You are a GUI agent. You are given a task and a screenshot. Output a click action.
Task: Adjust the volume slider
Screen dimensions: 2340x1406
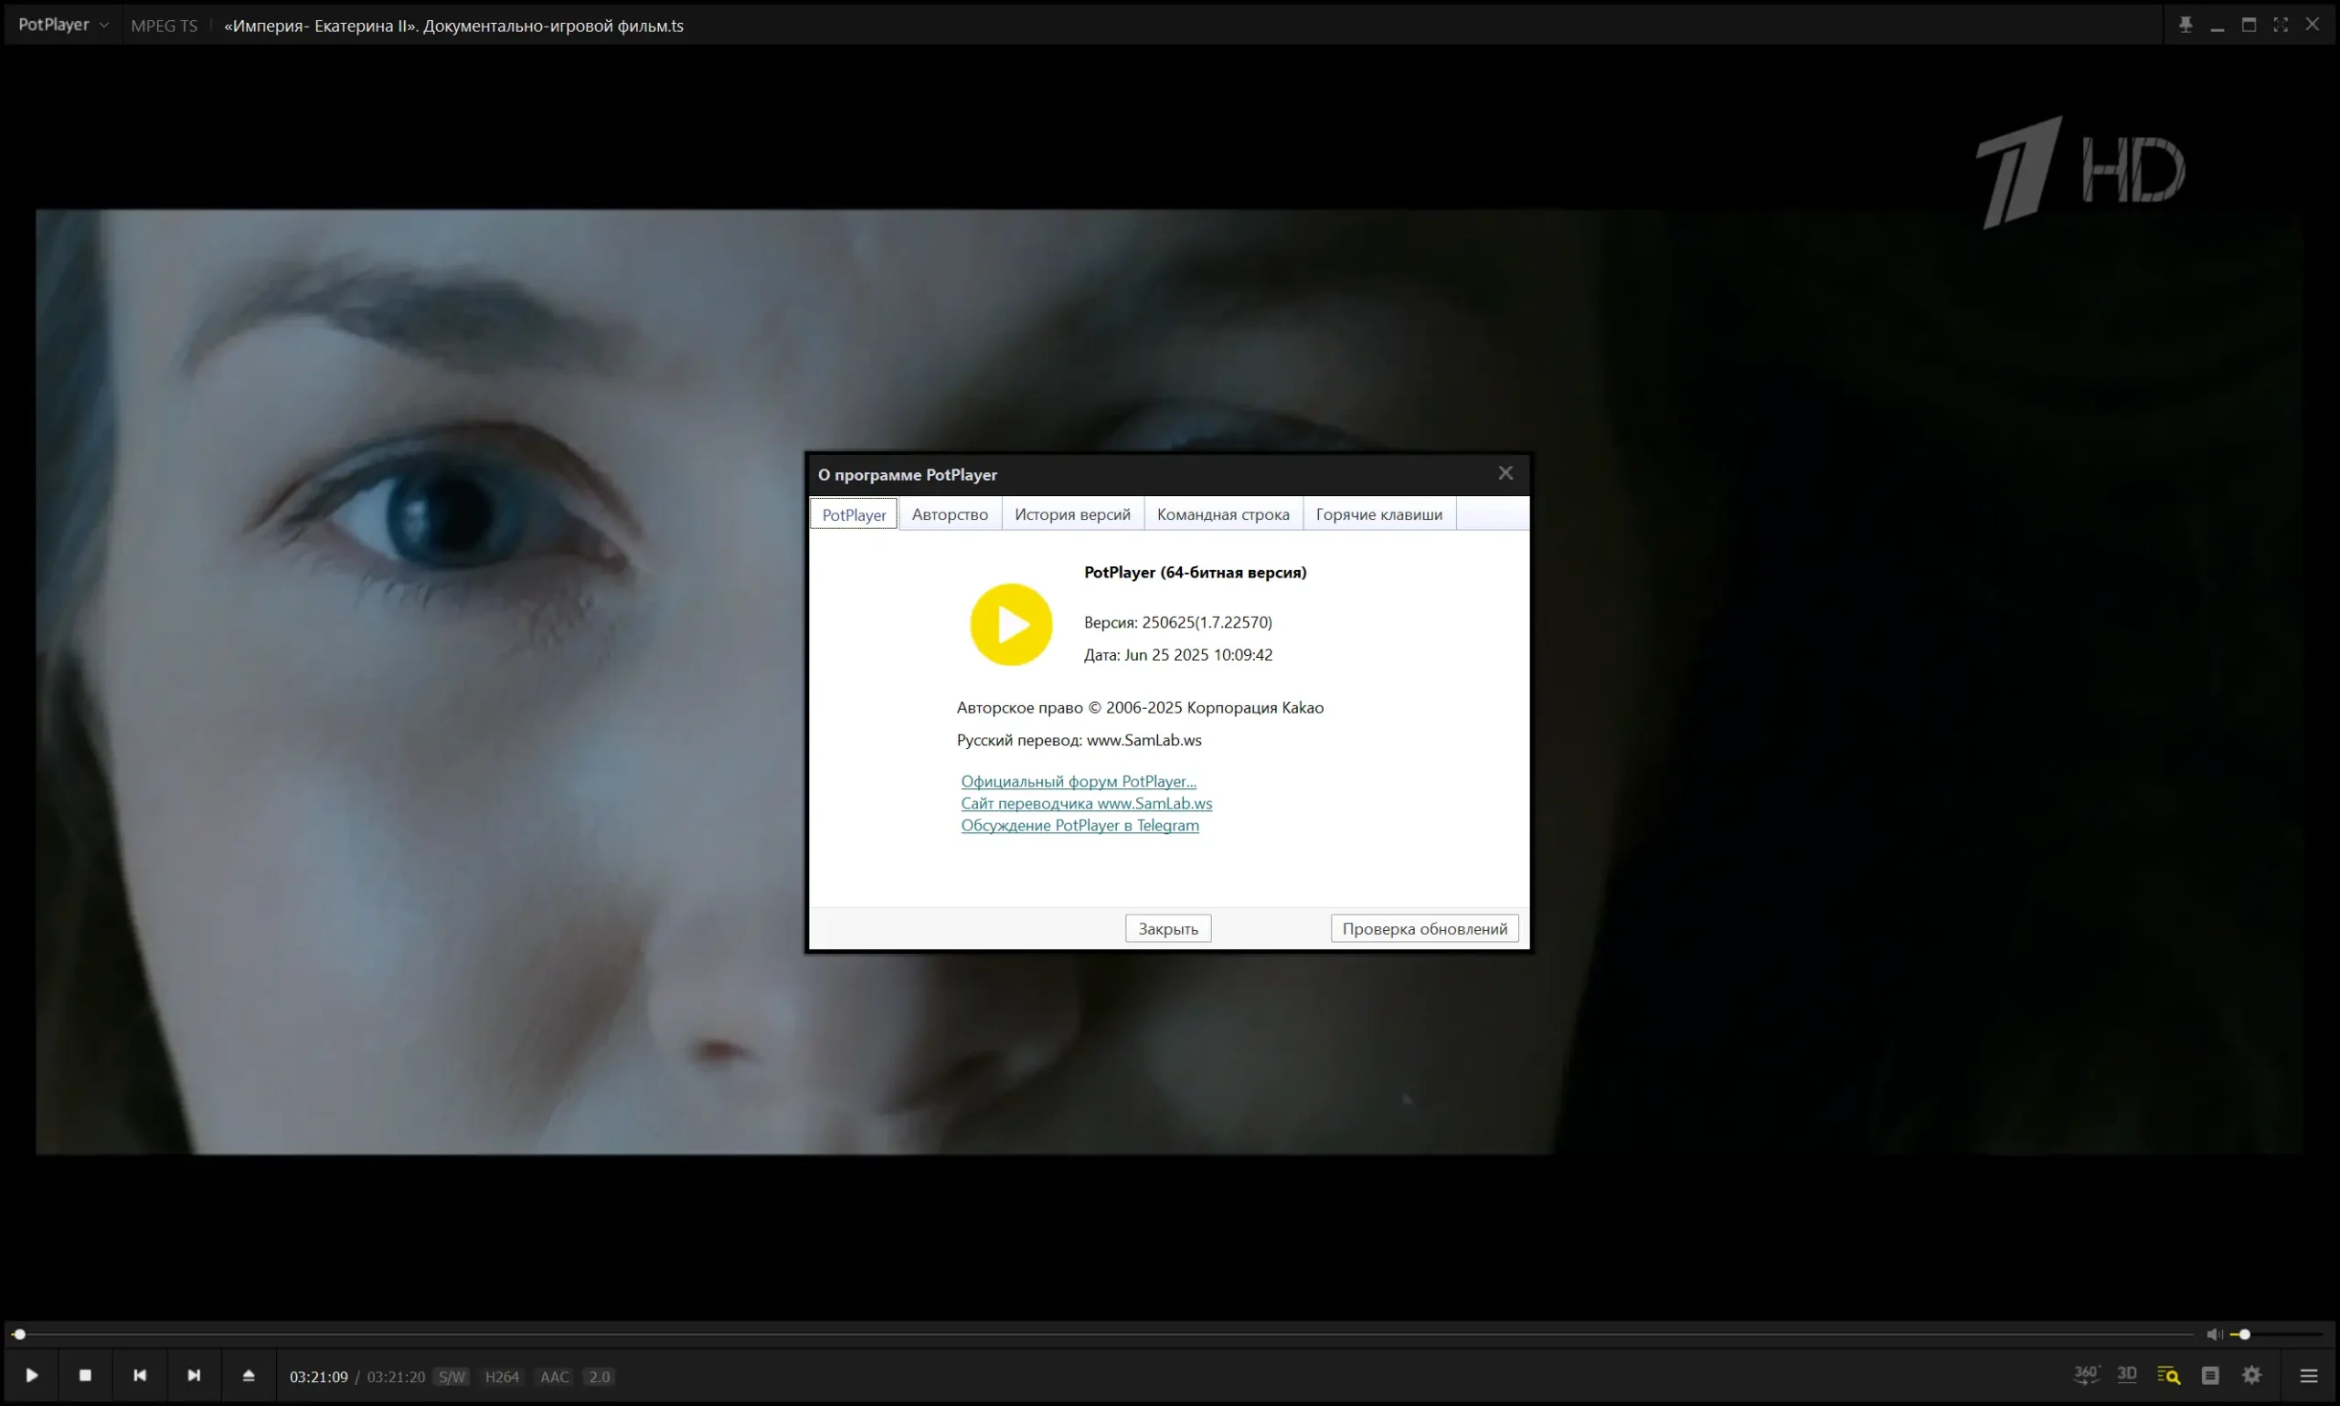2244,1334
